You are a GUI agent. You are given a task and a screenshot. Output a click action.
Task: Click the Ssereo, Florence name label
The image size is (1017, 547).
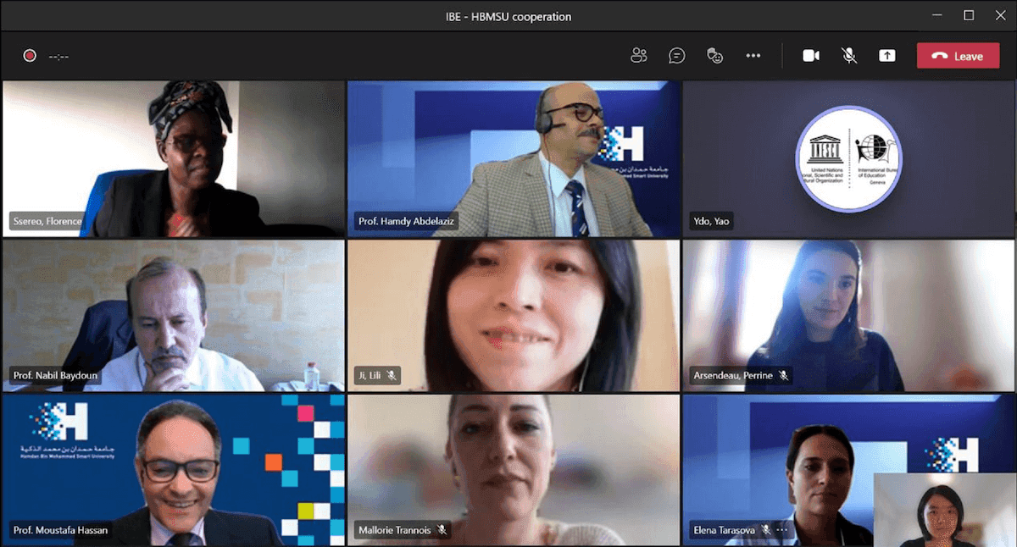[47, 222]
